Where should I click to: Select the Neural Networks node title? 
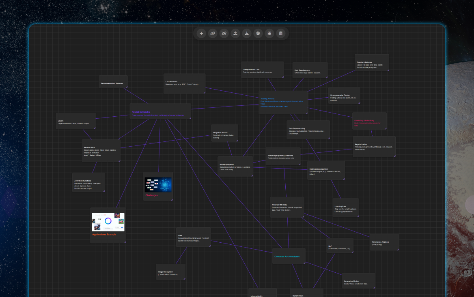pyautogui.click(x=141, y=112)
